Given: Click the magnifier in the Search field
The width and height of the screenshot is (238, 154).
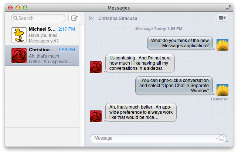Looking at the screenshot, I should (15, 18).
